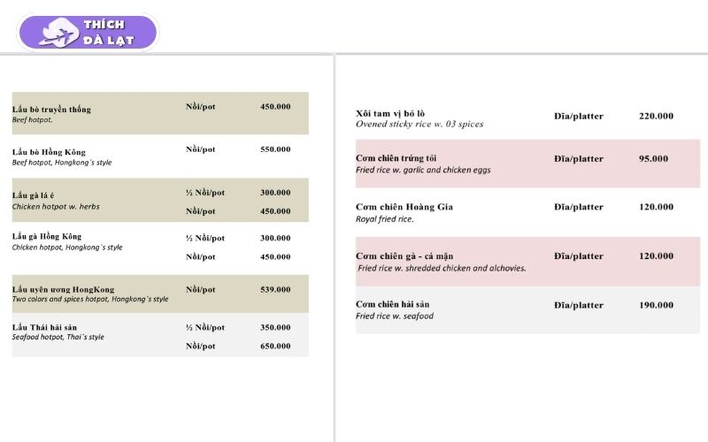708x442 pixels.
Task: Click the 95.000 price value
Action: point(656,159)
